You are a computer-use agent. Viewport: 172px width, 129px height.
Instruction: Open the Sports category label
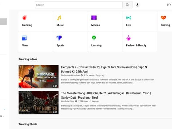[60, 45]
